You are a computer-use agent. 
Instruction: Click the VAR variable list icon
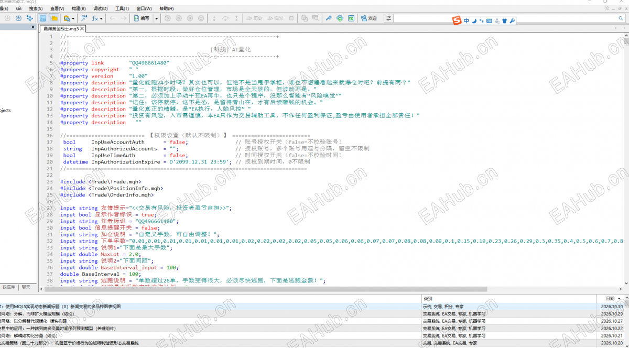[84, 18]
